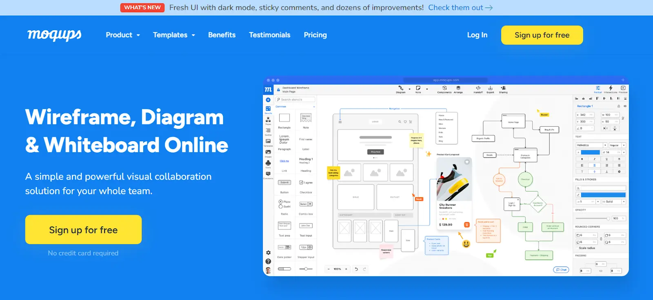Open the Chat button on canvas
The width and height of the screenshot is (653, 300).
[561, 270]
